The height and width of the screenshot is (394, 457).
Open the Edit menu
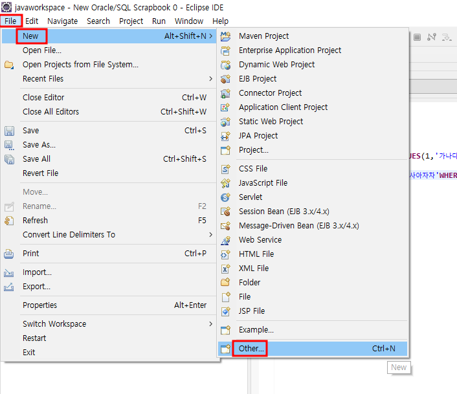point(32,21)
